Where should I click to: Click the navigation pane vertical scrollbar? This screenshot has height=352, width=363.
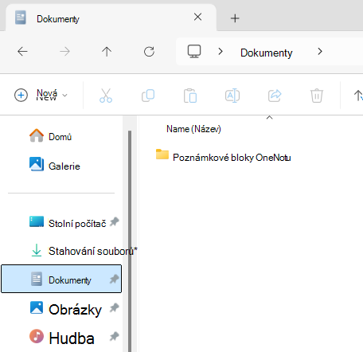tap(130, 241)
